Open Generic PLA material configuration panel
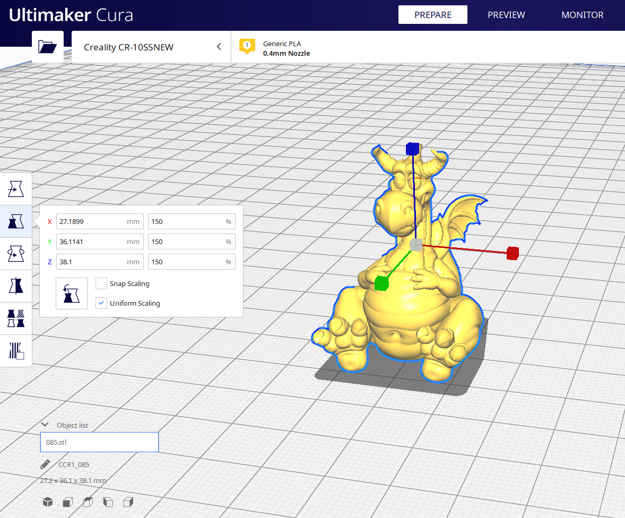Image resolution: width=625 pixels, height=518 pixels. (x=286, y=48)
